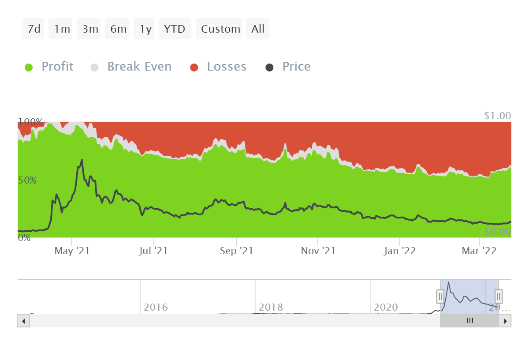Click the right navigator range handle

coord(499,296)
